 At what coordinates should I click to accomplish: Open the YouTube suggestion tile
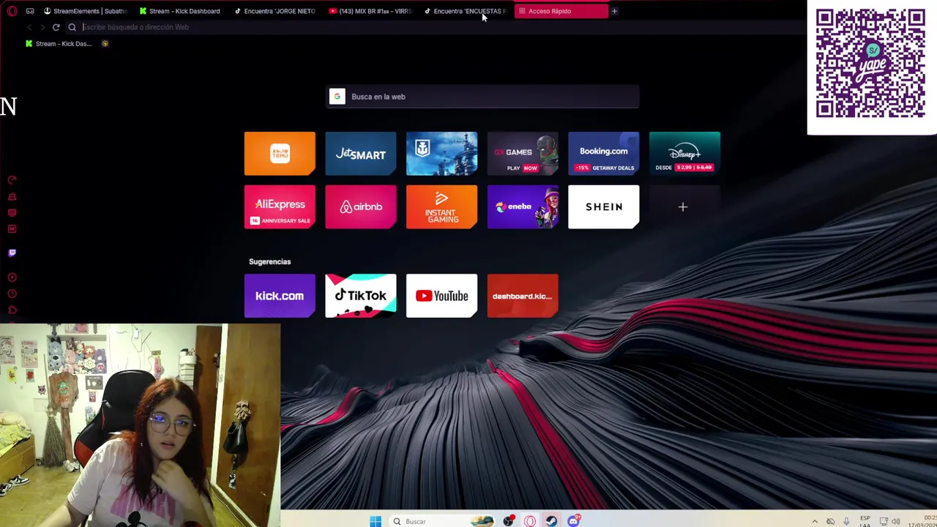point(441,296)
